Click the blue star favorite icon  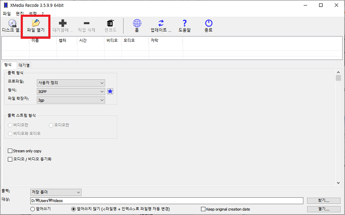point(110,91)
